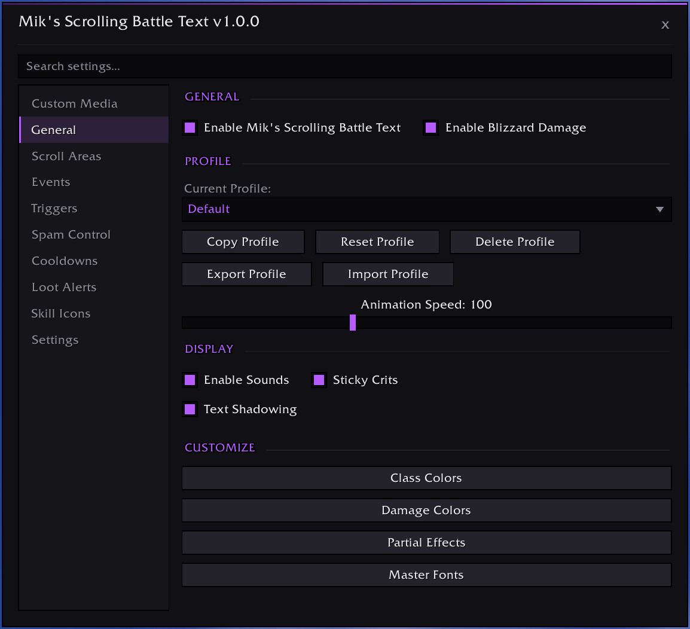
Task: Close the Mik's Scrolling Battle Text window
Action: pos(665,25)
